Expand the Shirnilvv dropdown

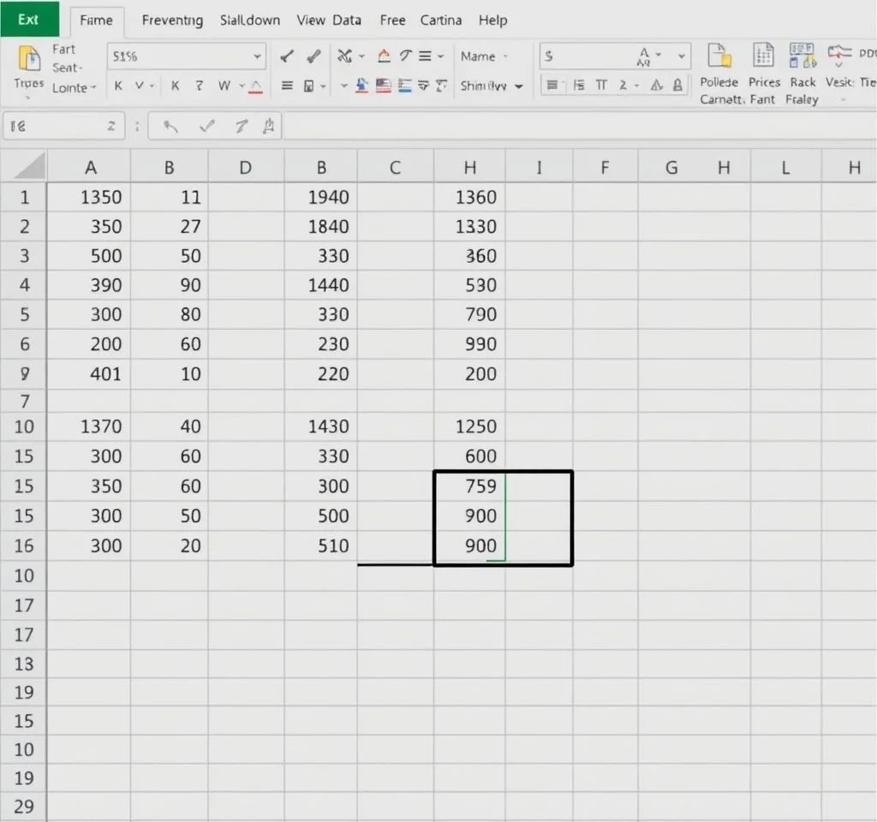pos(518,86)
